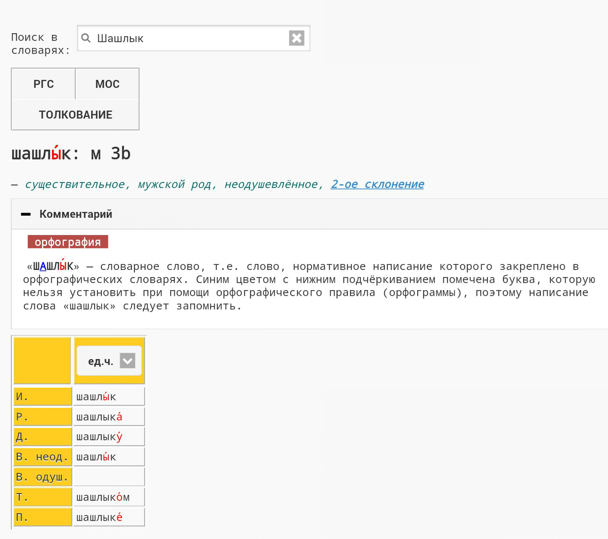
Task: Click the search box containing Шашлык
Action: [189, 38]
